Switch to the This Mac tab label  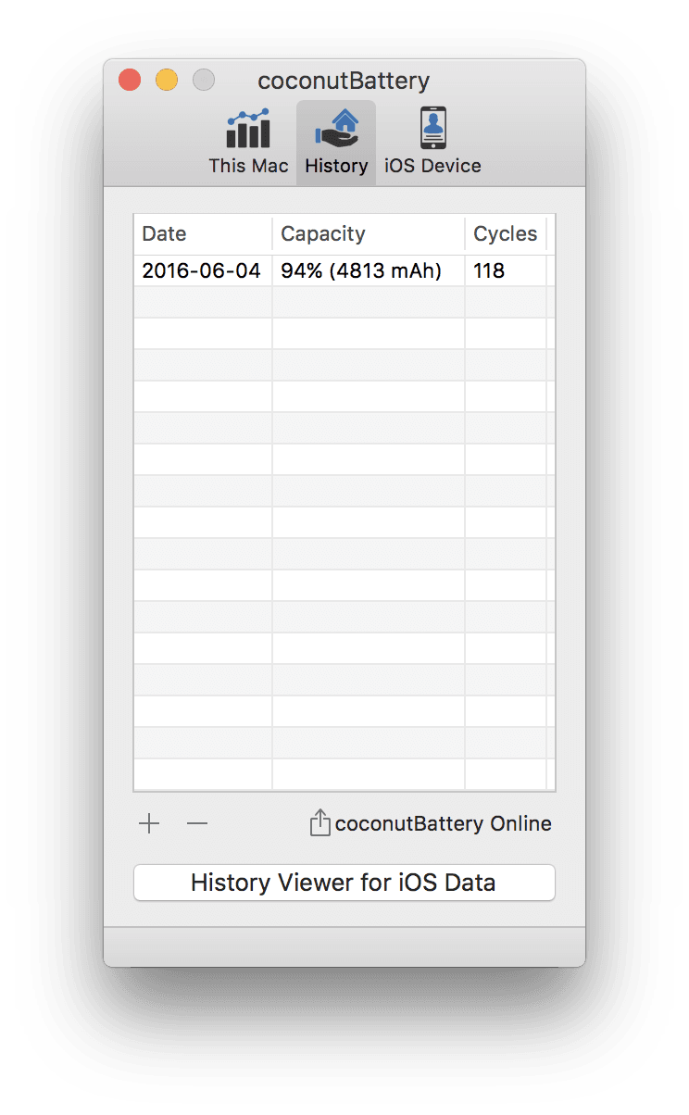248,167
